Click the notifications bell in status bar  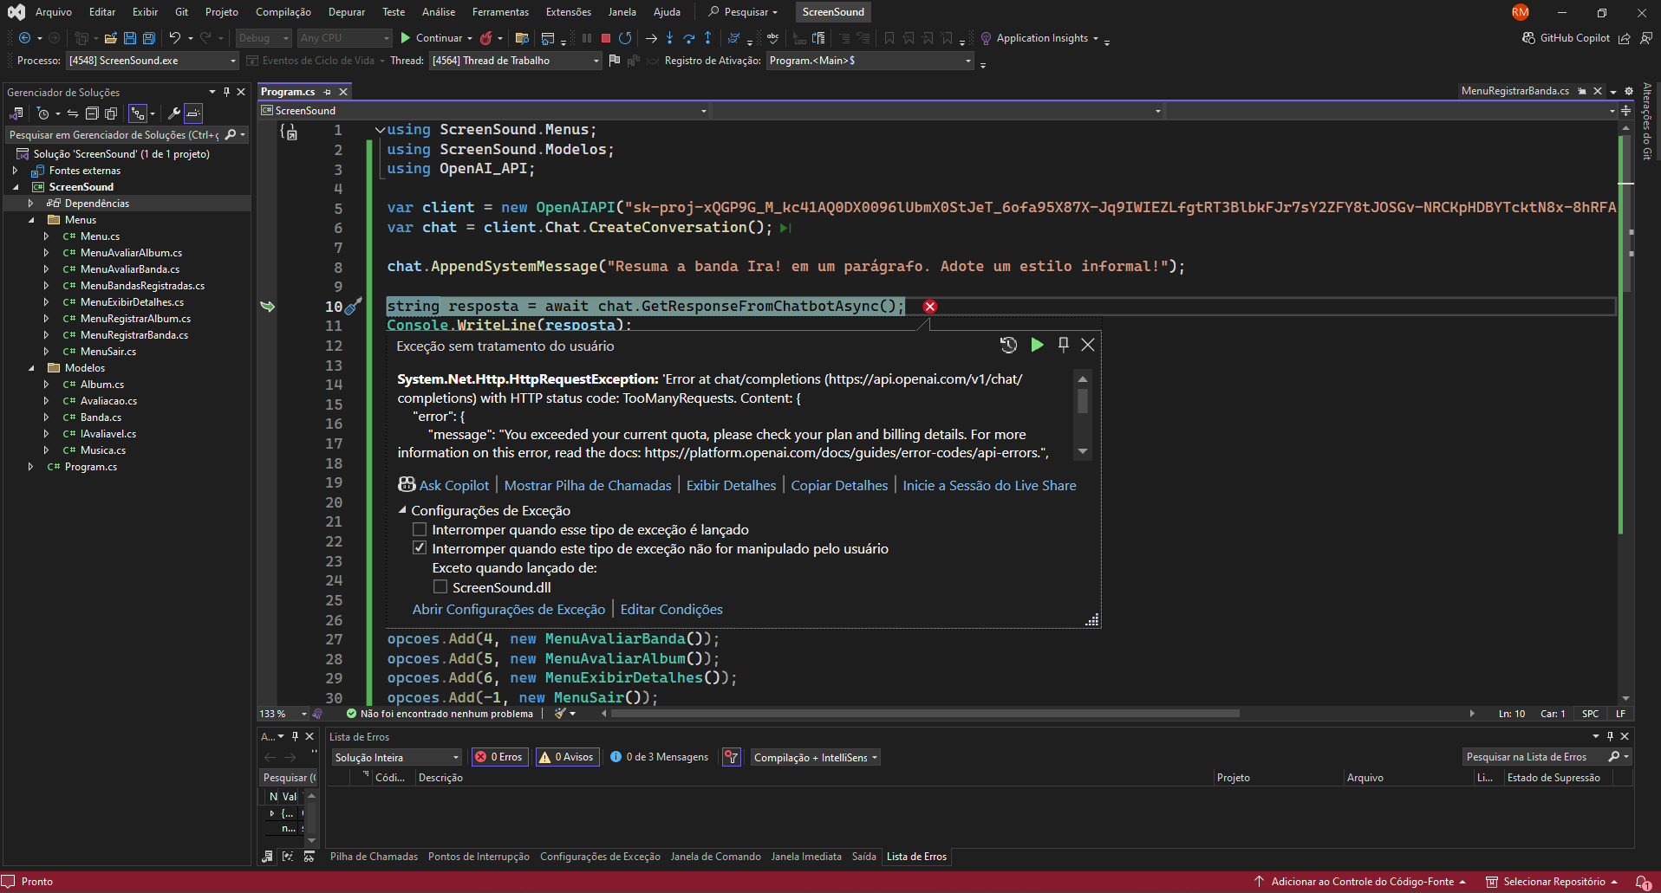coord(1643,882)
